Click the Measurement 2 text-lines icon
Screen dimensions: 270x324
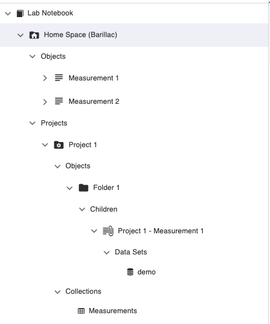click(59, 102)
